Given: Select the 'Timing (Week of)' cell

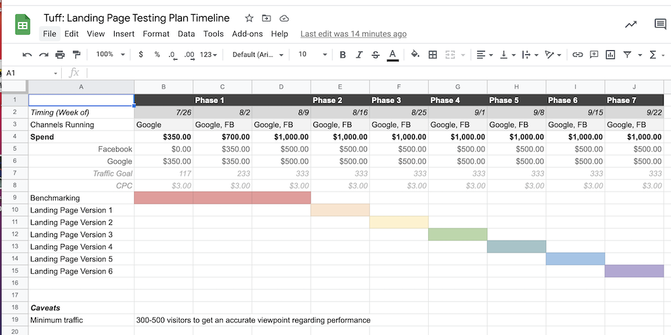Looking at the screenshot, I should [x=81, y=113].
